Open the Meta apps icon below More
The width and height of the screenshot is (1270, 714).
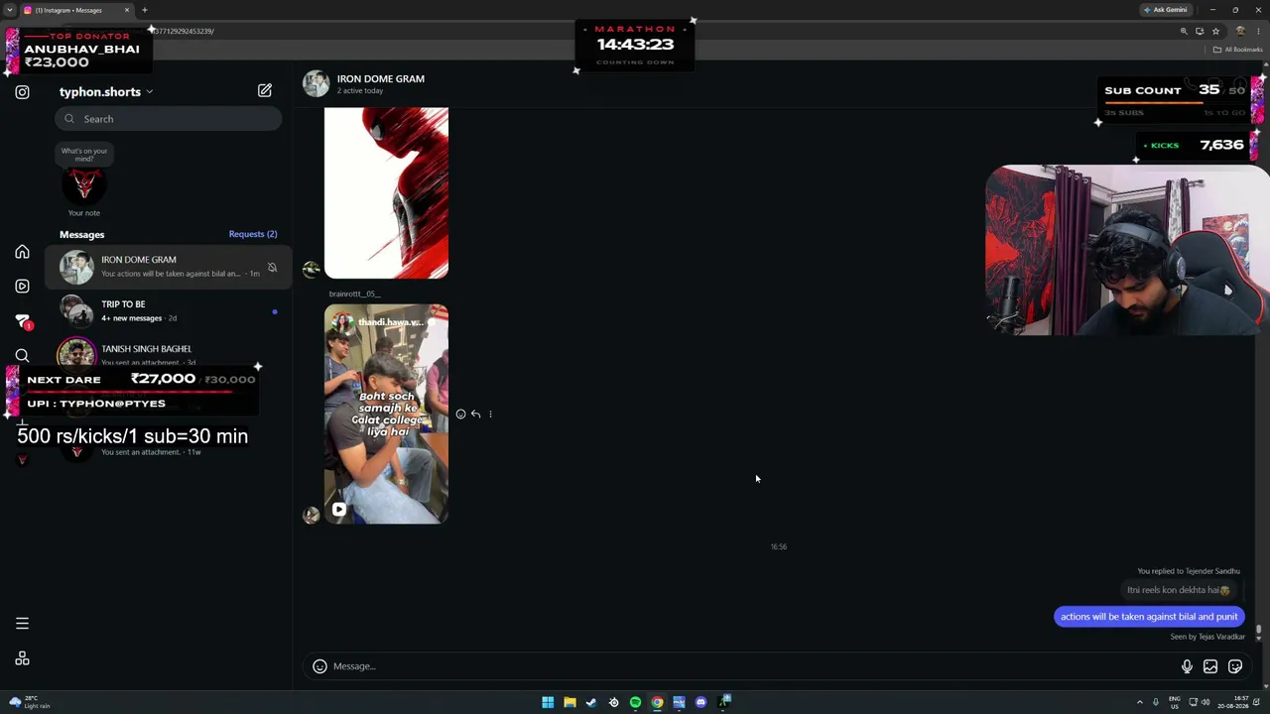coord(22,658)
